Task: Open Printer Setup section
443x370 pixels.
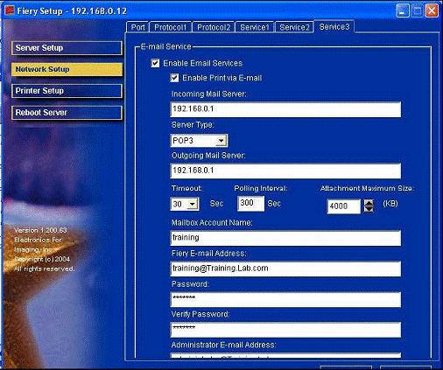Action: [x=67, y=91]
